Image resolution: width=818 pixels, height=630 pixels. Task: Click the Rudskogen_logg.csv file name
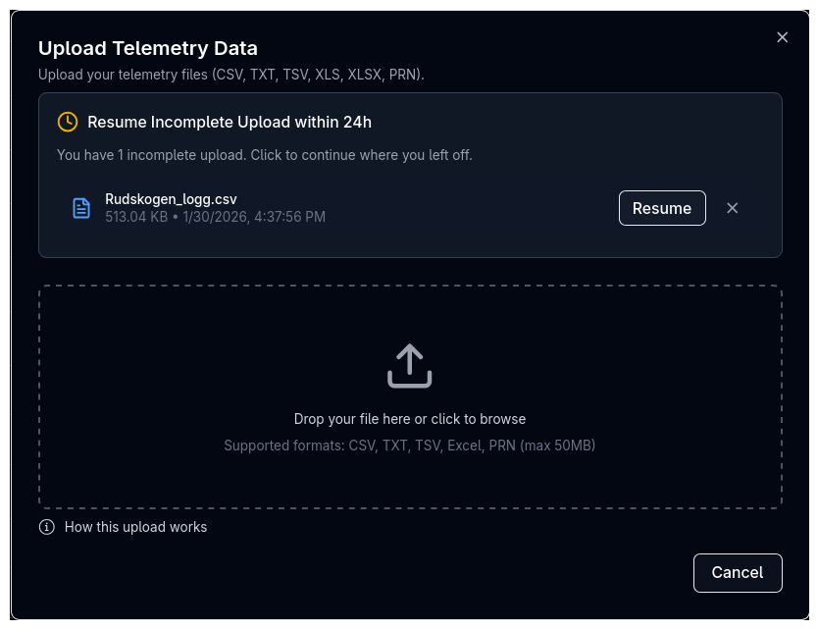pyautogui.click(x=171, y=199)
